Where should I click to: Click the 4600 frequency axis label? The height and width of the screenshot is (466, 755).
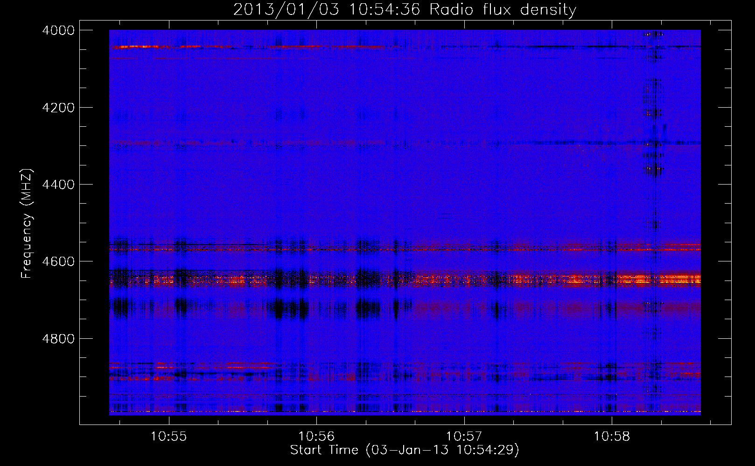(58, 261)
